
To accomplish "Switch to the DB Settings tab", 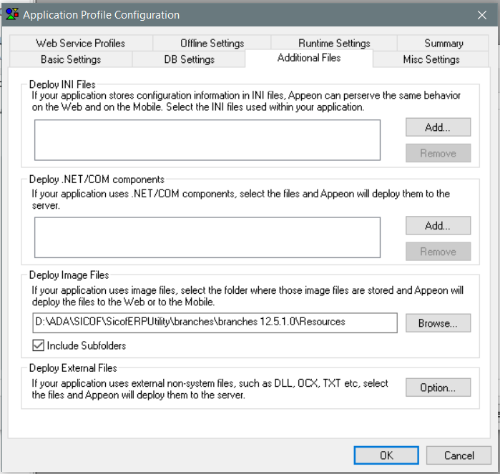I will (x=189, y=59).
